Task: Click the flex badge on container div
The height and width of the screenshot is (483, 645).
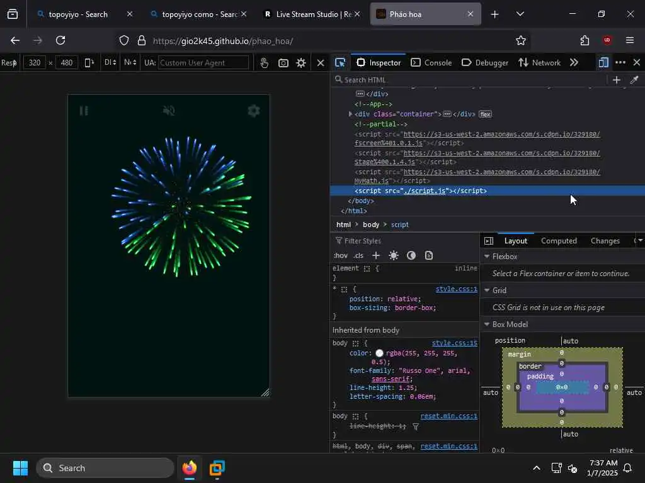Action: click(486, 114)
